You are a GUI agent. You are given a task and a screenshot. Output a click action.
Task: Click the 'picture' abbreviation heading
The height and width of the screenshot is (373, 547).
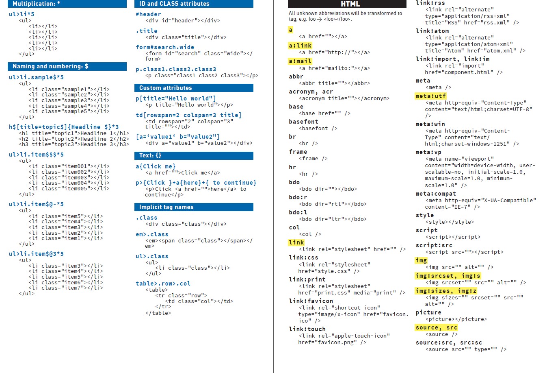pos(428,312)
